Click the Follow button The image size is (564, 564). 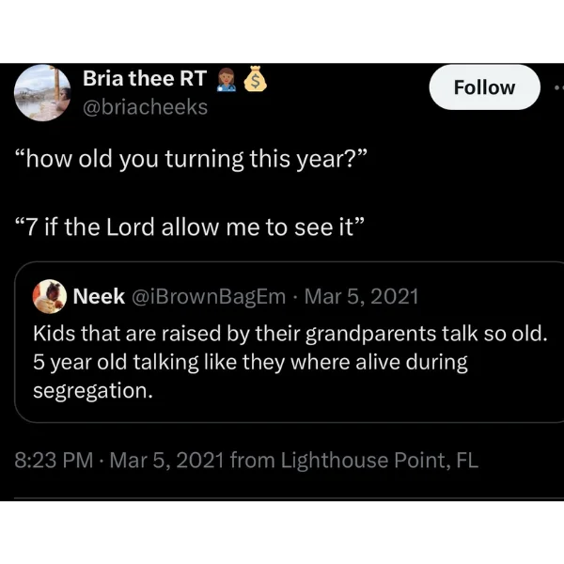[484, 87]
